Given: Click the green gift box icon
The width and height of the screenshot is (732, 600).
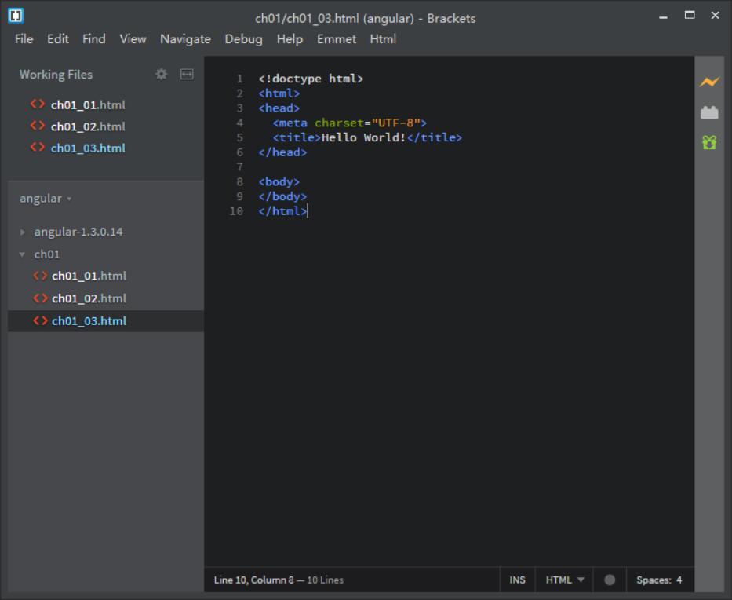Looking at the screenshot, I should click(709, 142).
